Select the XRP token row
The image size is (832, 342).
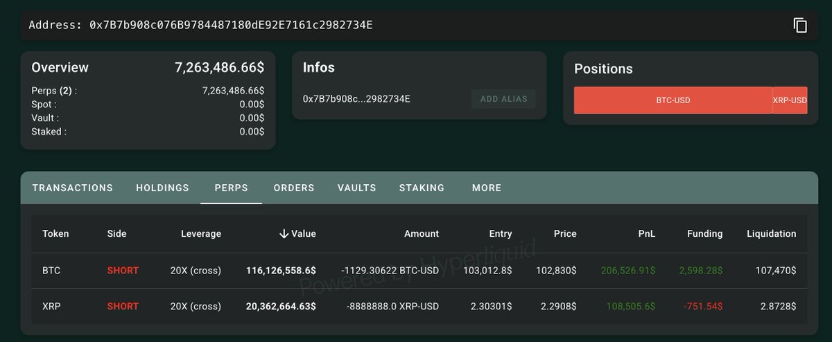51,306
